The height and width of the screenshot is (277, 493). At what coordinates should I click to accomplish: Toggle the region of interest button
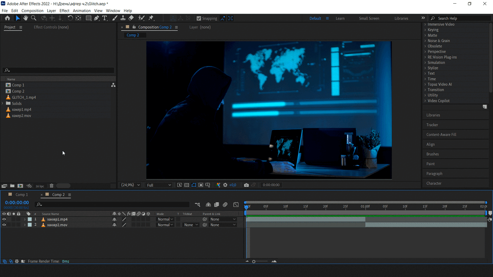tap(201, 185)
